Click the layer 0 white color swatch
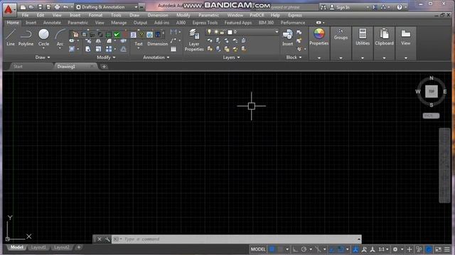Viewport: 455px width, 255px height. coord(230,32)
